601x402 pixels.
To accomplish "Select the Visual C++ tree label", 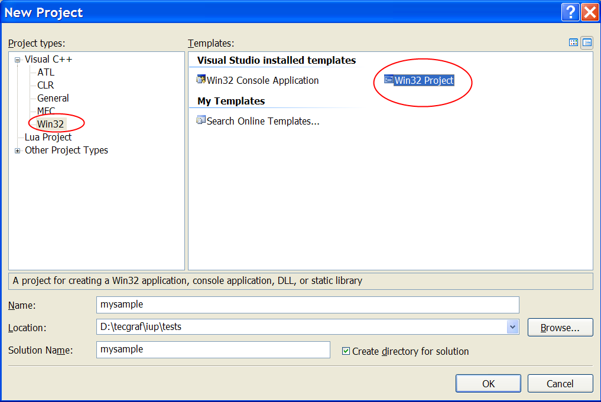I will click(48, 60).
